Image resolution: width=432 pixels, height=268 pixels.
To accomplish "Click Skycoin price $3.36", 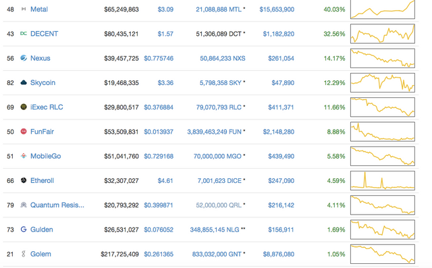I will coord(165,83).
